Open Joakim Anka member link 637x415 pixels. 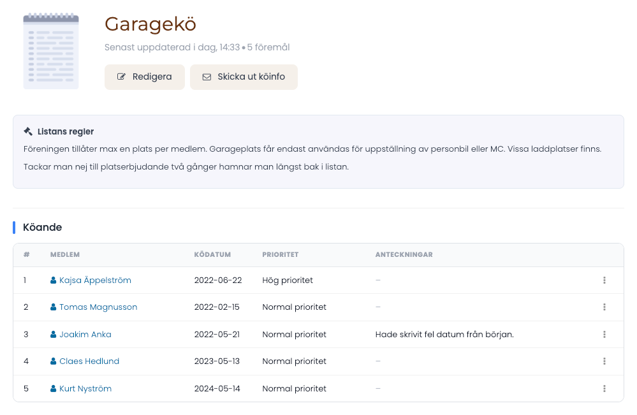pos(85,334)
